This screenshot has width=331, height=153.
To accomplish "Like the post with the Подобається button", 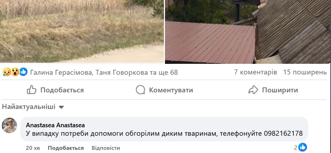I will (x=55, y=90).
